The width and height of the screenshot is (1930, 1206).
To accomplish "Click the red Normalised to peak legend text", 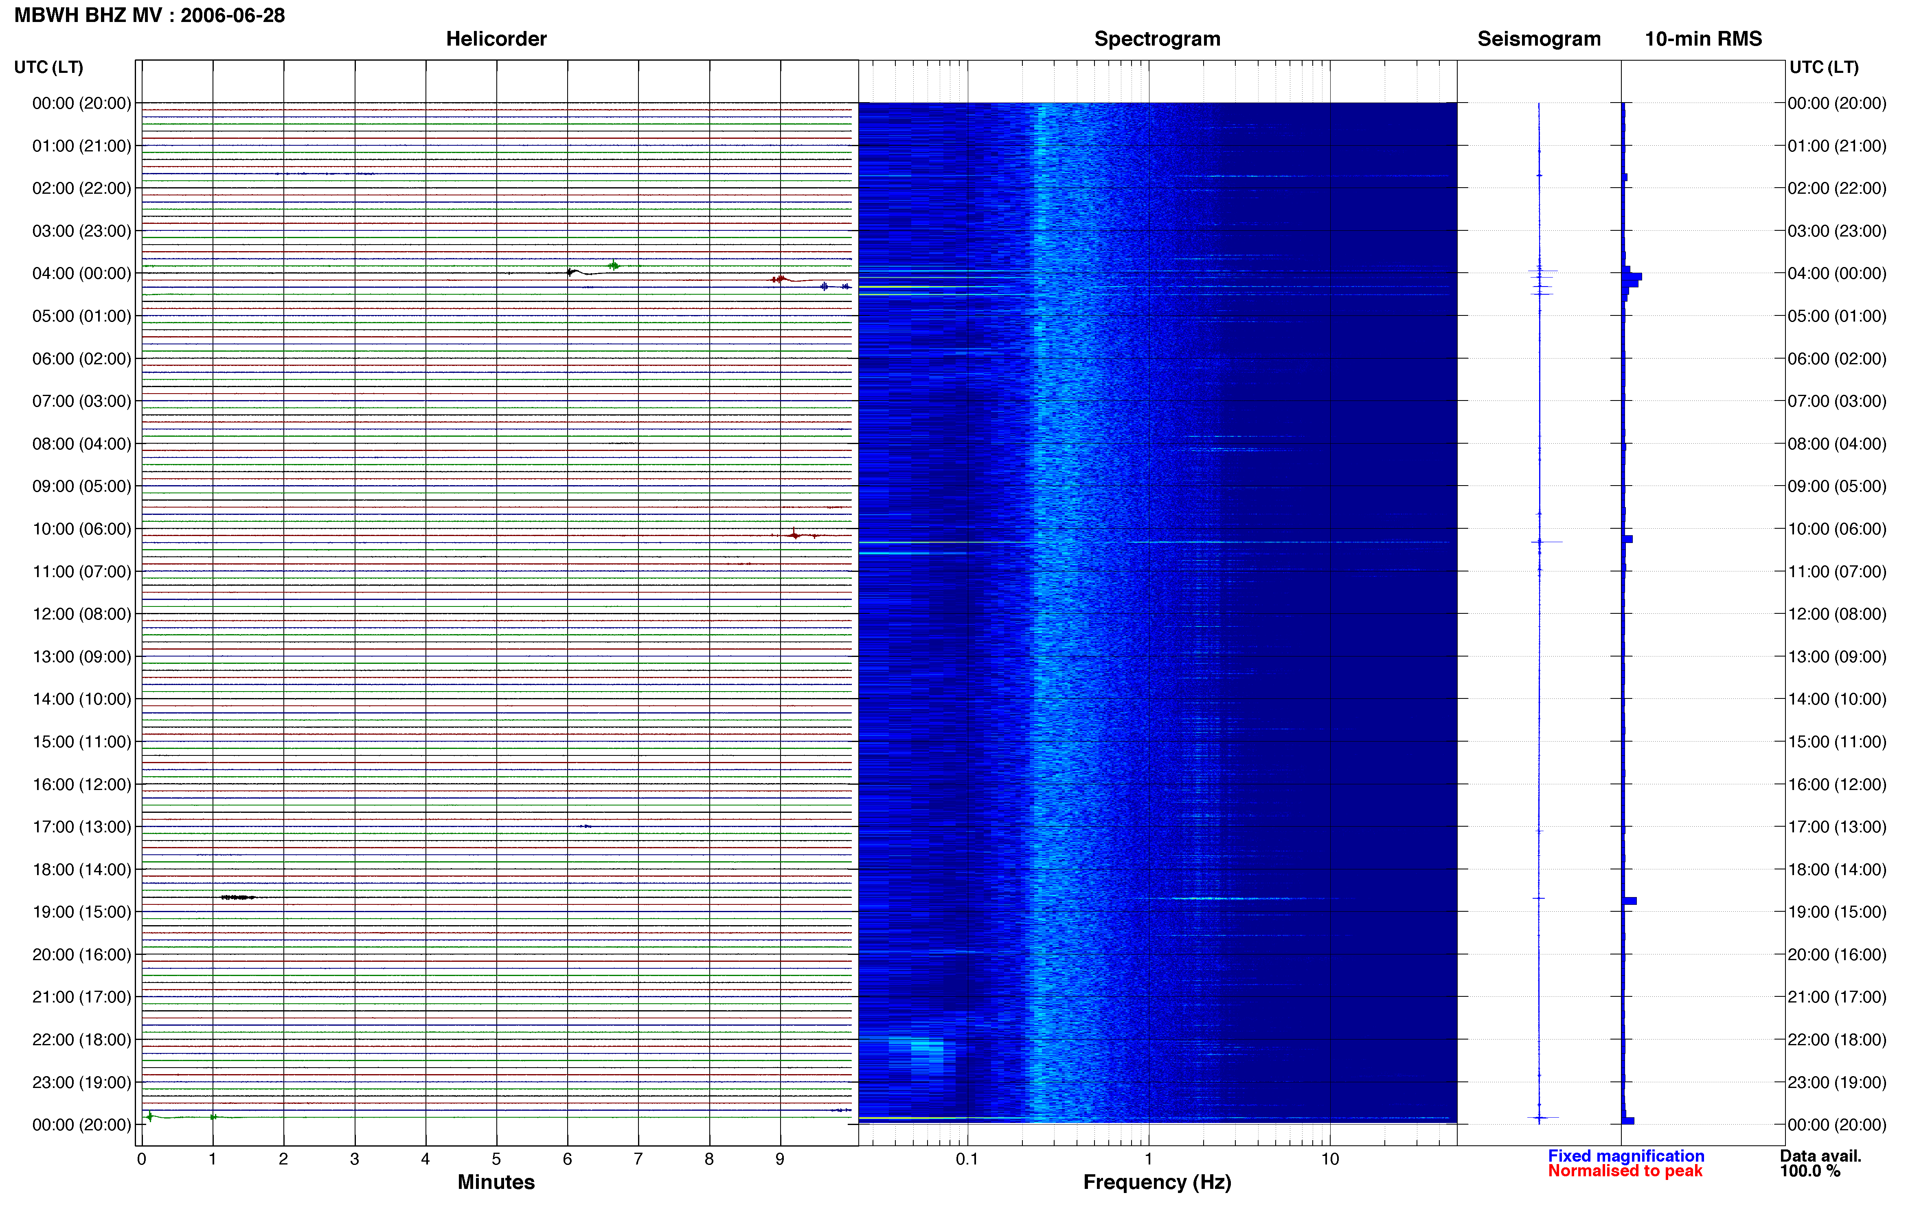I will pyautogui.click(x=1625, y=1171).
